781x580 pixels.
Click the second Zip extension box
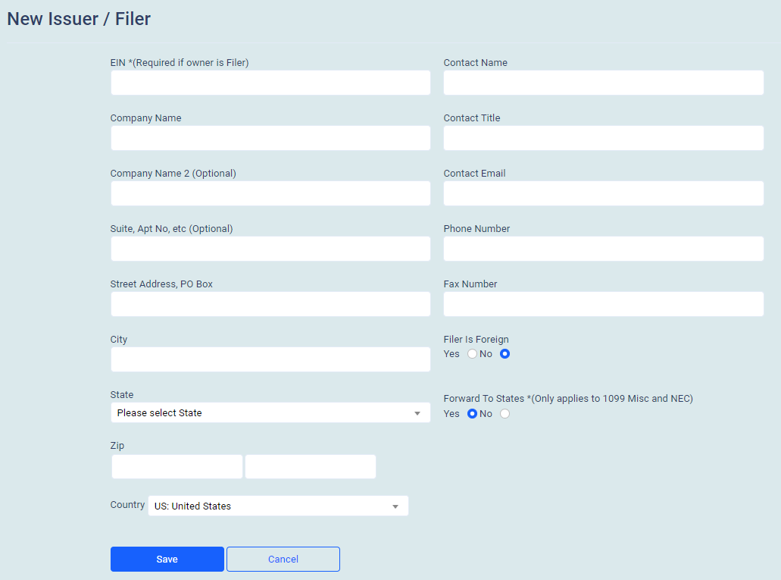pyautogui.click(x=311, y=467)
